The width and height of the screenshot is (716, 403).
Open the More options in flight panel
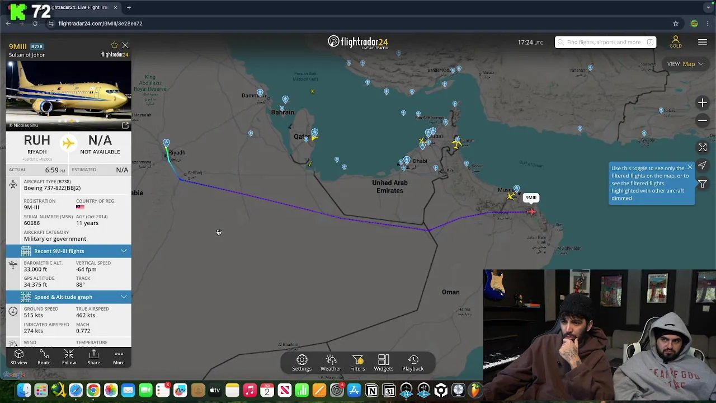click(x=119, y=357)
